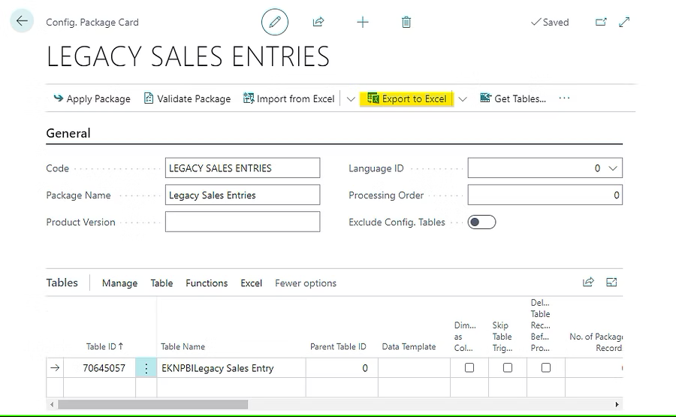Screen dimensions: 676x417
Task: Open Language ID dropdown
Action: (x=613, y=168)
